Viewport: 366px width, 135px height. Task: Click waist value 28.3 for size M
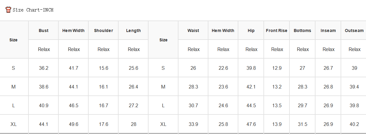[193, 87]
